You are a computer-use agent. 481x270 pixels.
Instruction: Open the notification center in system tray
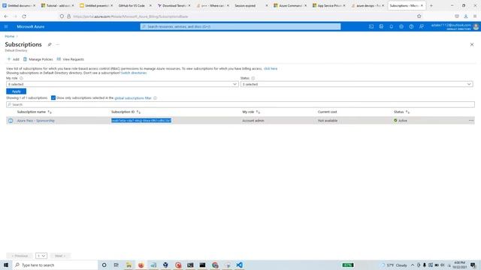[473, 265]
